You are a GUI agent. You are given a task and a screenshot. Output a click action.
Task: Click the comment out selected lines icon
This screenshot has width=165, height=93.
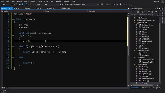[x=114, y=4]
